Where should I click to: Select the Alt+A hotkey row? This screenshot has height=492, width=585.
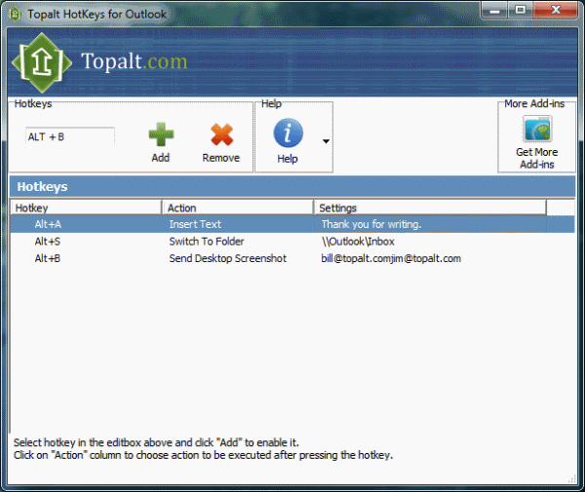(x=292, y=224)
